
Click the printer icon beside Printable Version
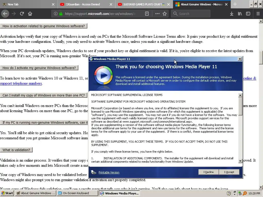pyautogui.click(x=93, y=172)
